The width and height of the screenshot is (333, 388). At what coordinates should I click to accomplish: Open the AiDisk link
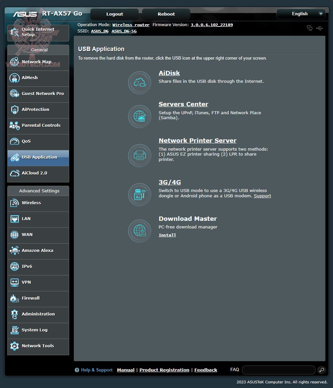pyautogui.click(x=169, y=73)
